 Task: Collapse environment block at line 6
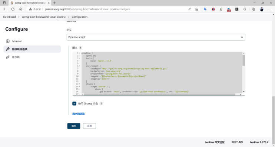pos(79,66)
